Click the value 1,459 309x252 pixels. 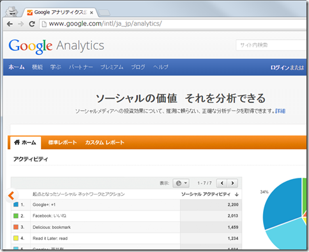coord(233,227)
